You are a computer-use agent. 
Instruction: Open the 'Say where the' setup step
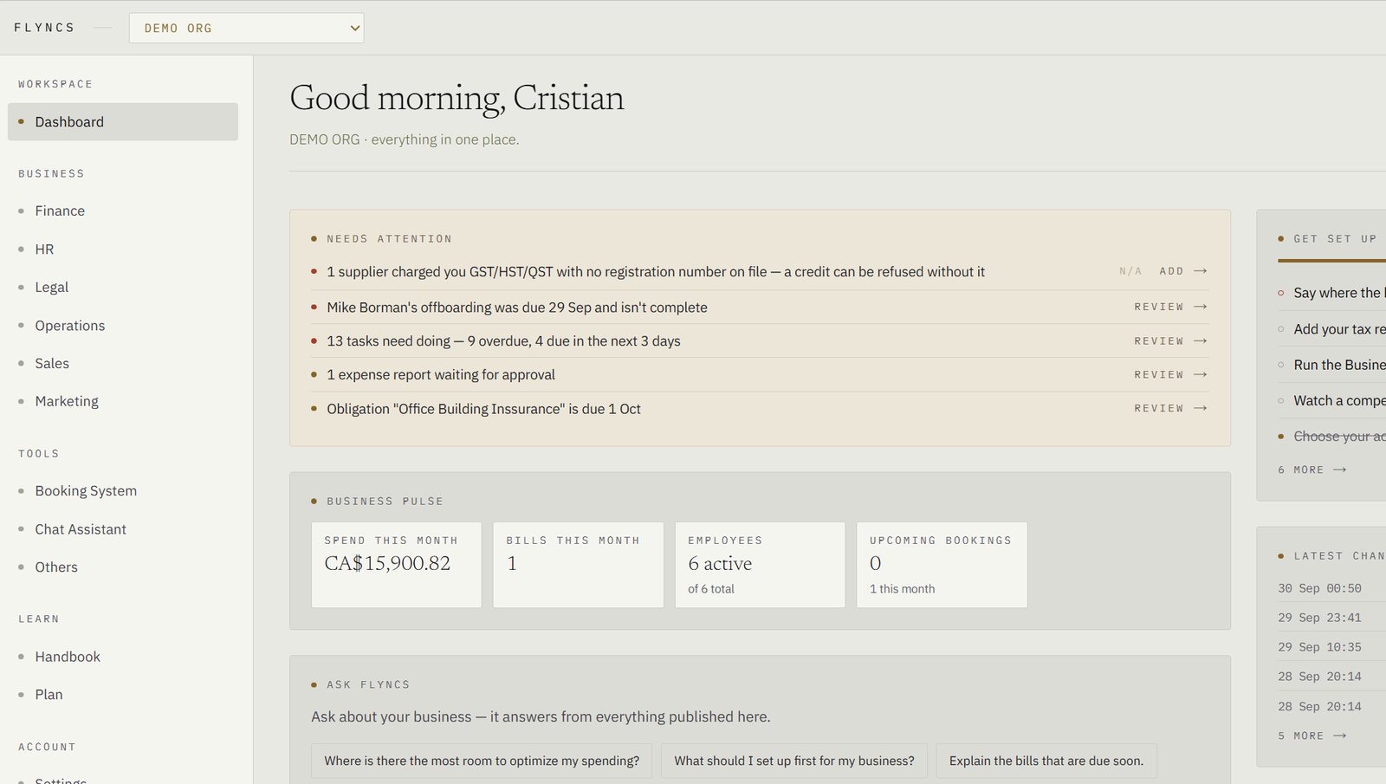point(1339,293)
